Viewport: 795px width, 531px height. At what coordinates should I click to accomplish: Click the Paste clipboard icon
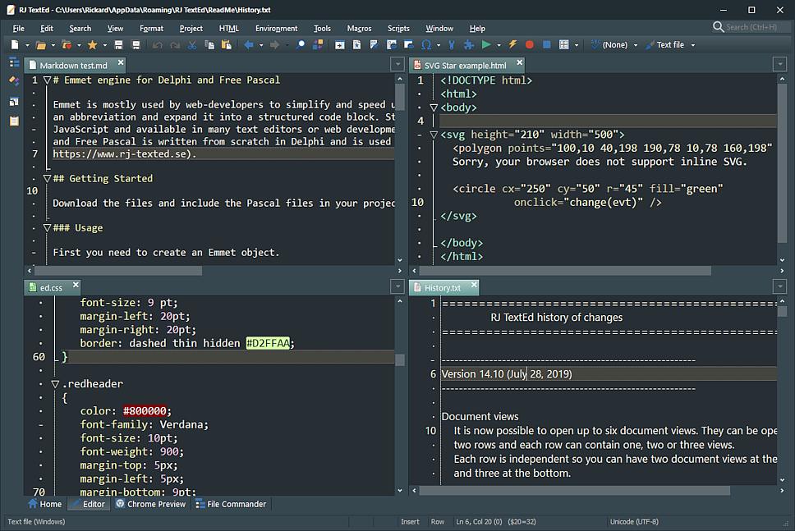click(226, 44)
